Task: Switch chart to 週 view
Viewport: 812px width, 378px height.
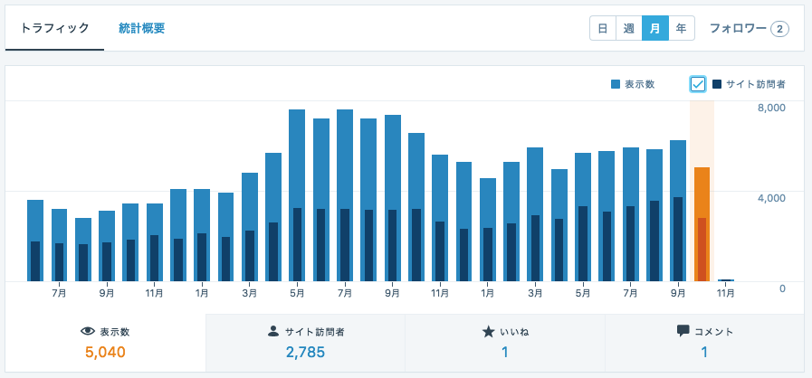Action: [628, 29]
